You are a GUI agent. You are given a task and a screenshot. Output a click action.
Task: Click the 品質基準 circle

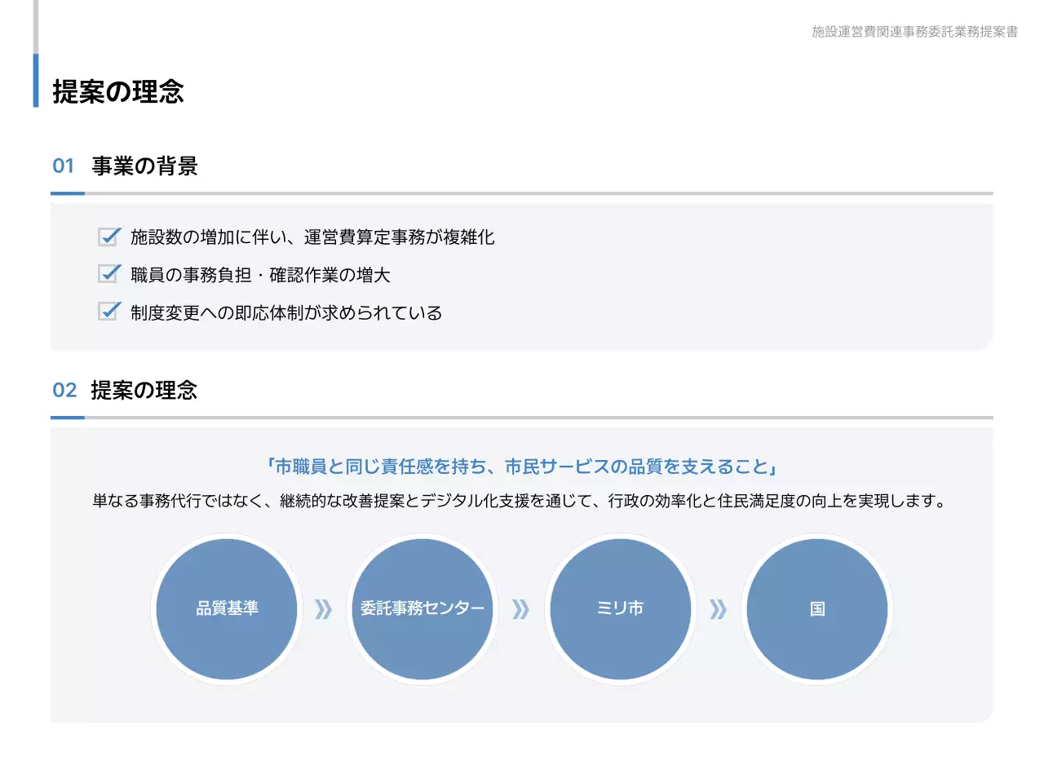[x=227, y=609]
